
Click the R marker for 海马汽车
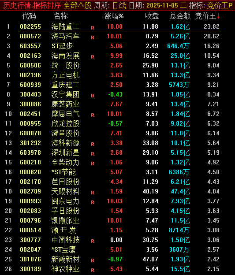pyautogui.click(x=93, y=37)
